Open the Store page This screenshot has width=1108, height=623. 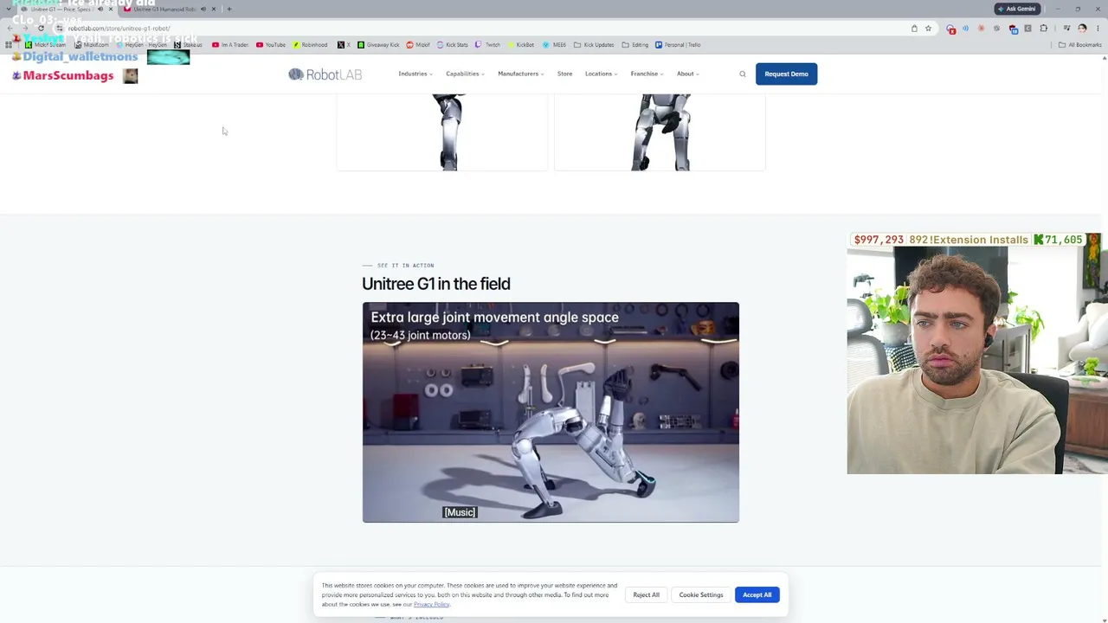564,74
